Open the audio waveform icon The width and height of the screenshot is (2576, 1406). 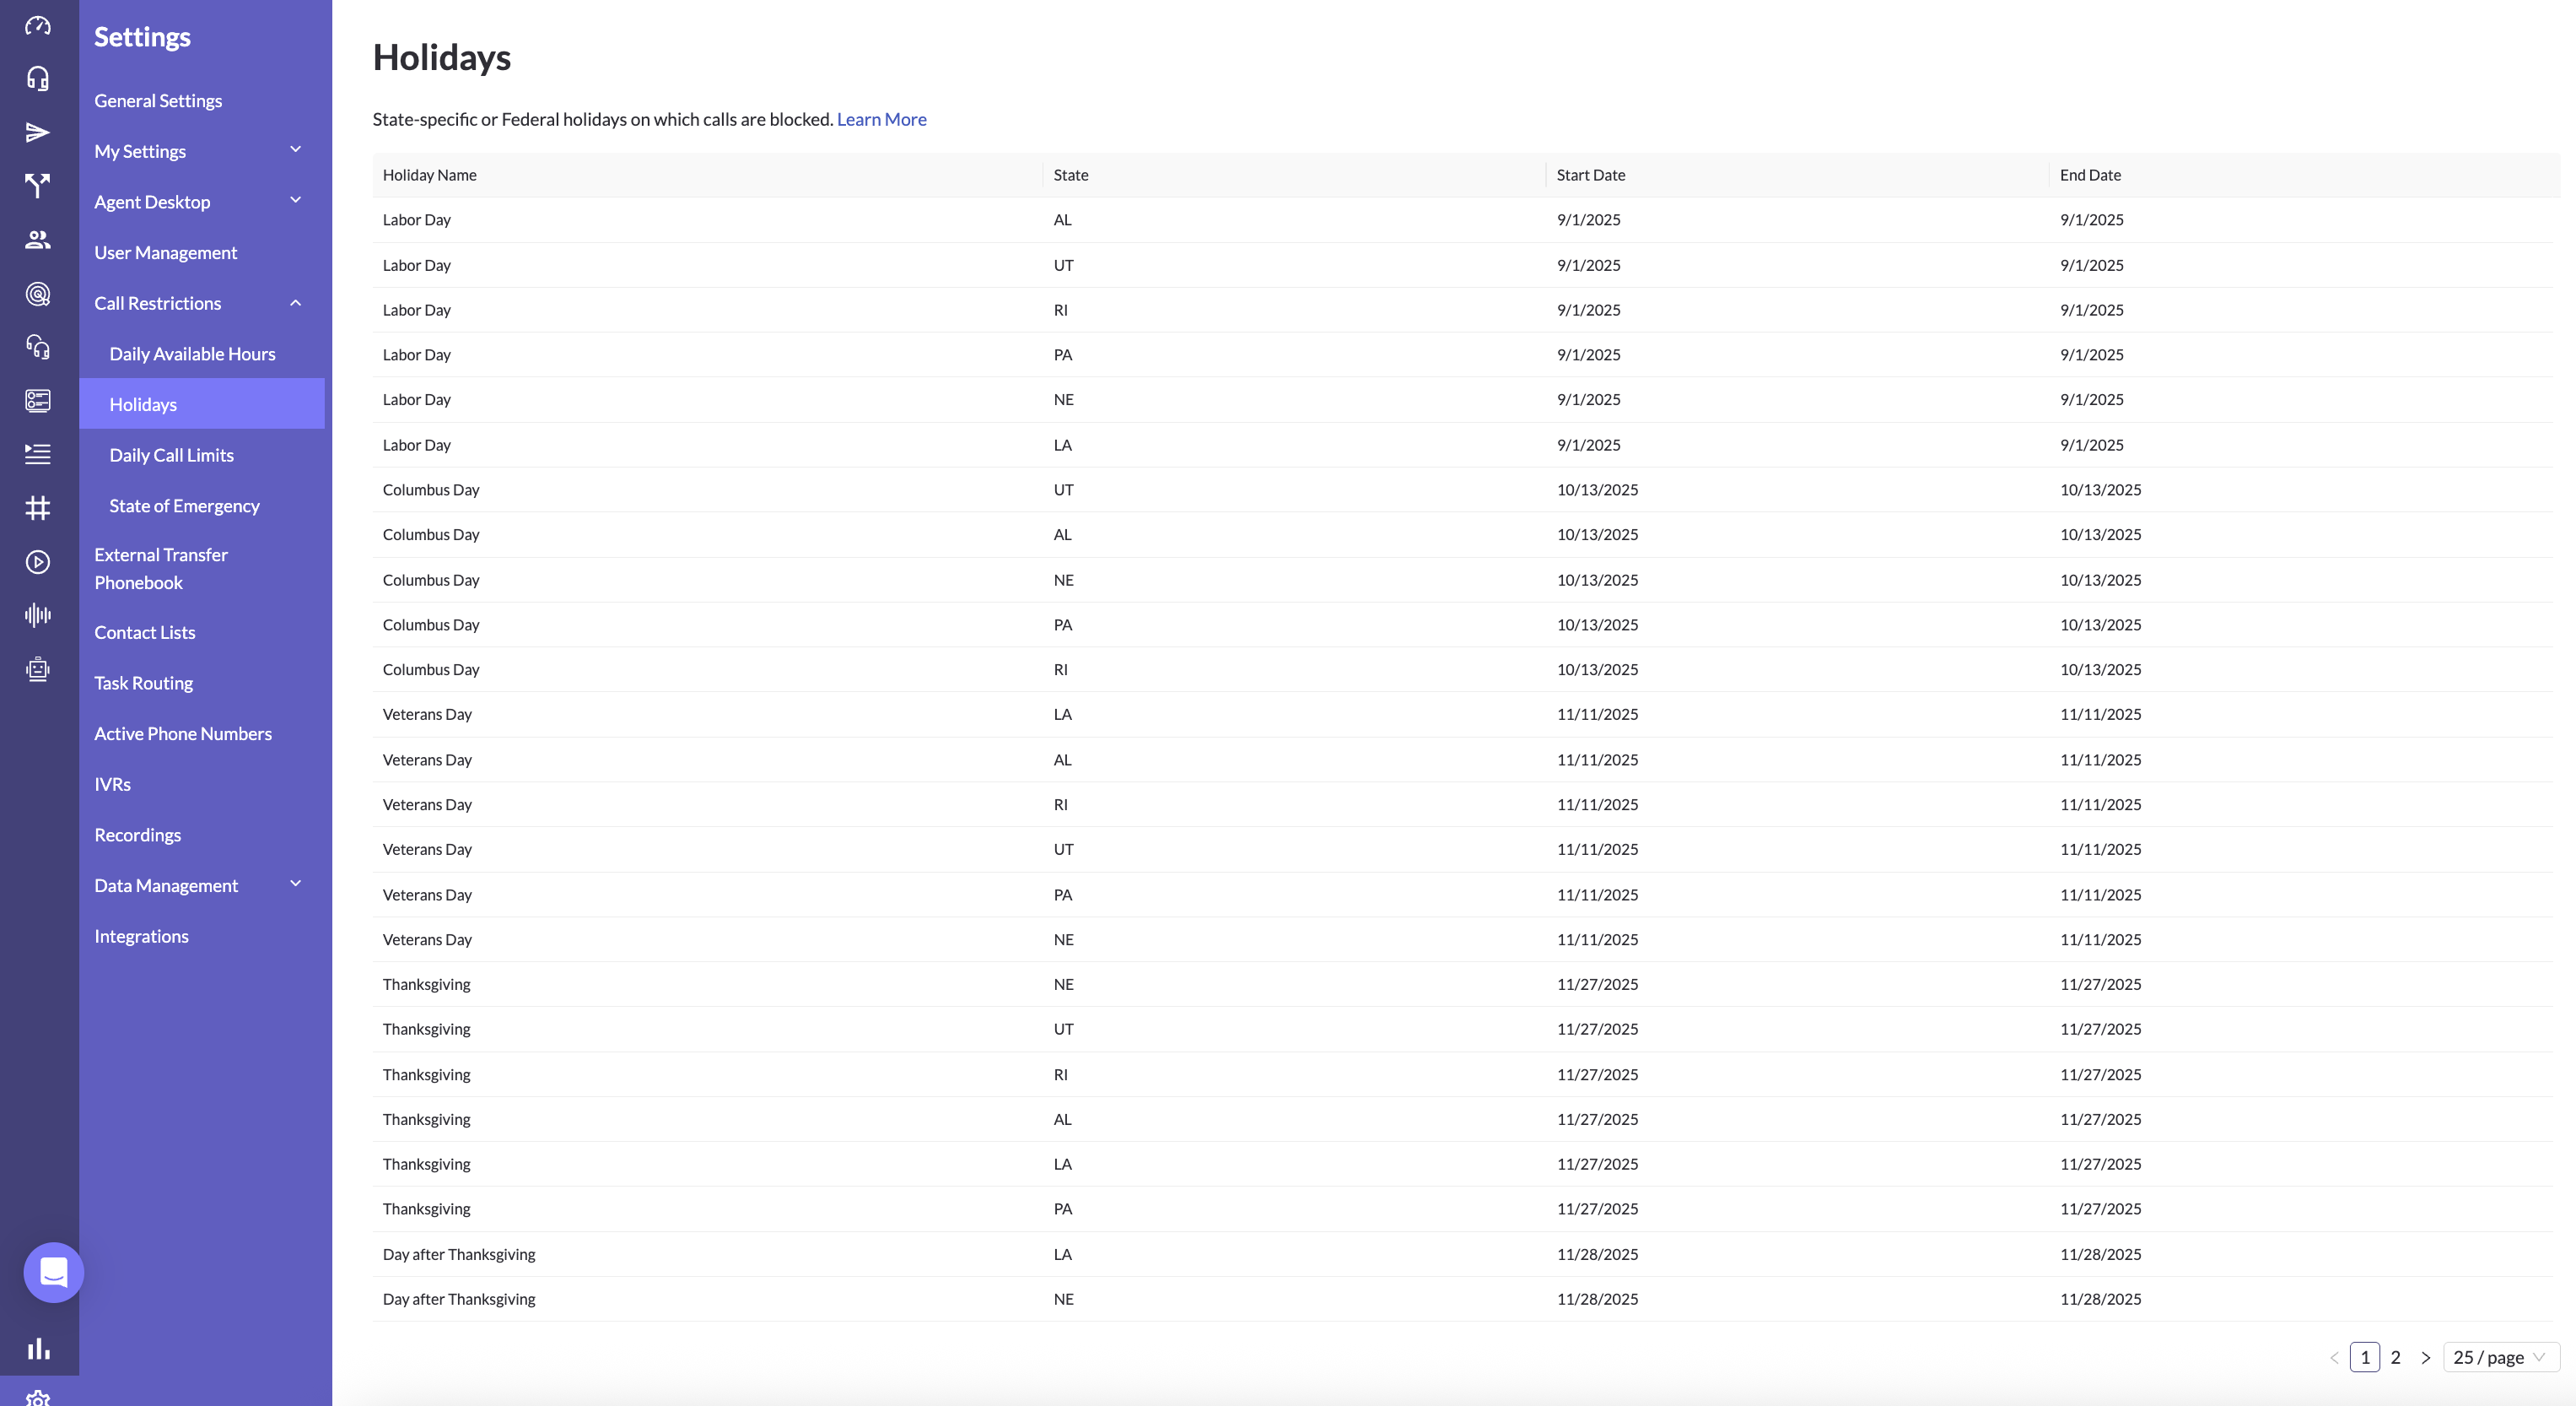tap(38, 614)
